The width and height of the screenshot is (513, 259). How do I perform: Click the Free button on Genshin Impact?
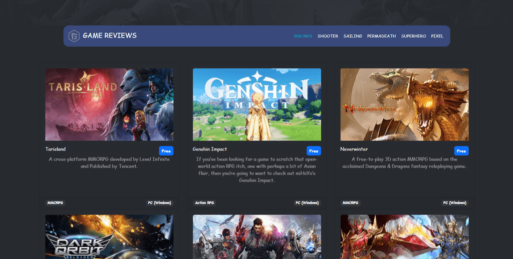click(314, 151)
